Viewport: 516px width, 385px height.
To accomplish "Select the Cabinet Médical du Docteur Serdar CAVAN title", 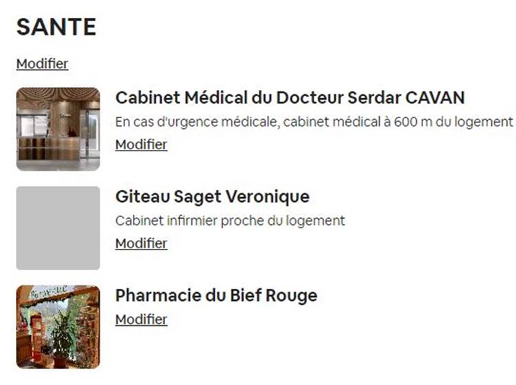I will tap(290, 98).
